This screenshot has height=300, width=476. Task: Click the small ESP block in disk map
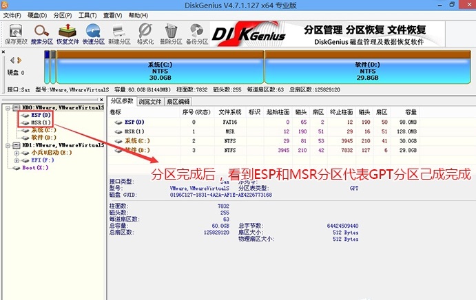point(47,67)
